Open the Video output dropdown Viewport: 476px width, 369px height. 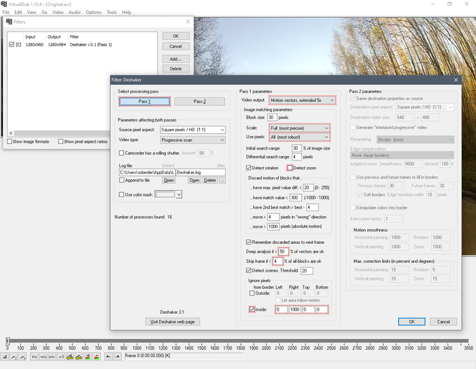click(x=303, y=101)
